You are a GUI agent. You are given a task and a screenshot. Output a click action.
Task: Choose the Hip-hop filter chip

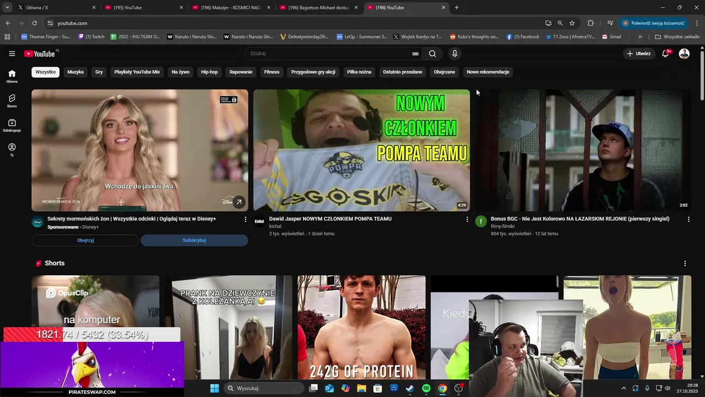tap(209, 72)
